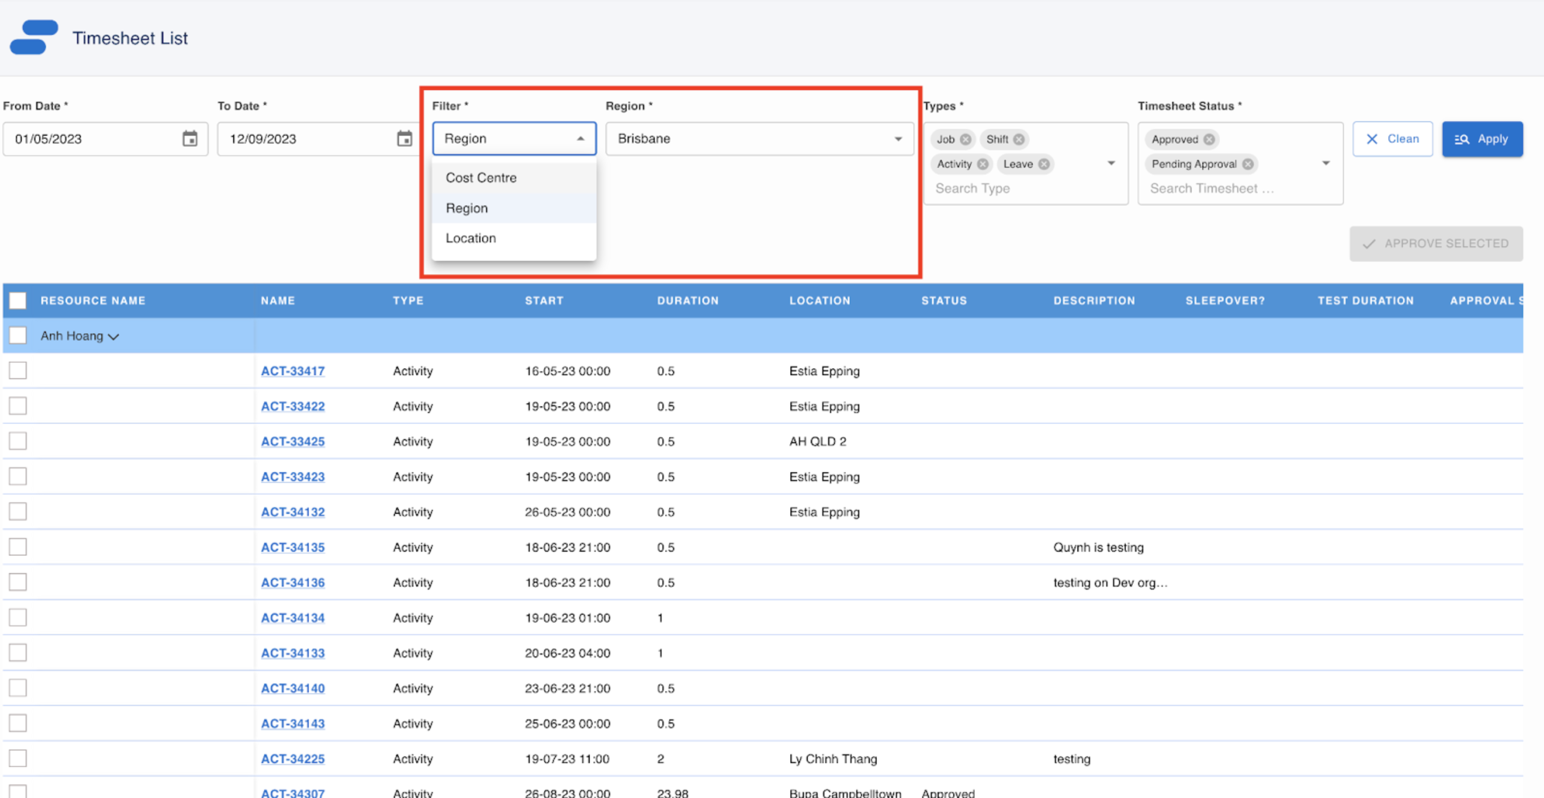Select the checkbox for row ACT-34140
The height and width of the screenshot is (798, 1544).
pos(18,687)
